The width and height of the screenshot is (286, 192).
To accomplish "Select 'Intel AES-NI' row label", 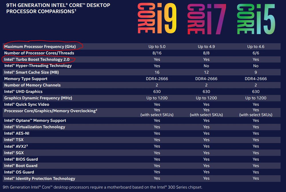I will point(17,133).
